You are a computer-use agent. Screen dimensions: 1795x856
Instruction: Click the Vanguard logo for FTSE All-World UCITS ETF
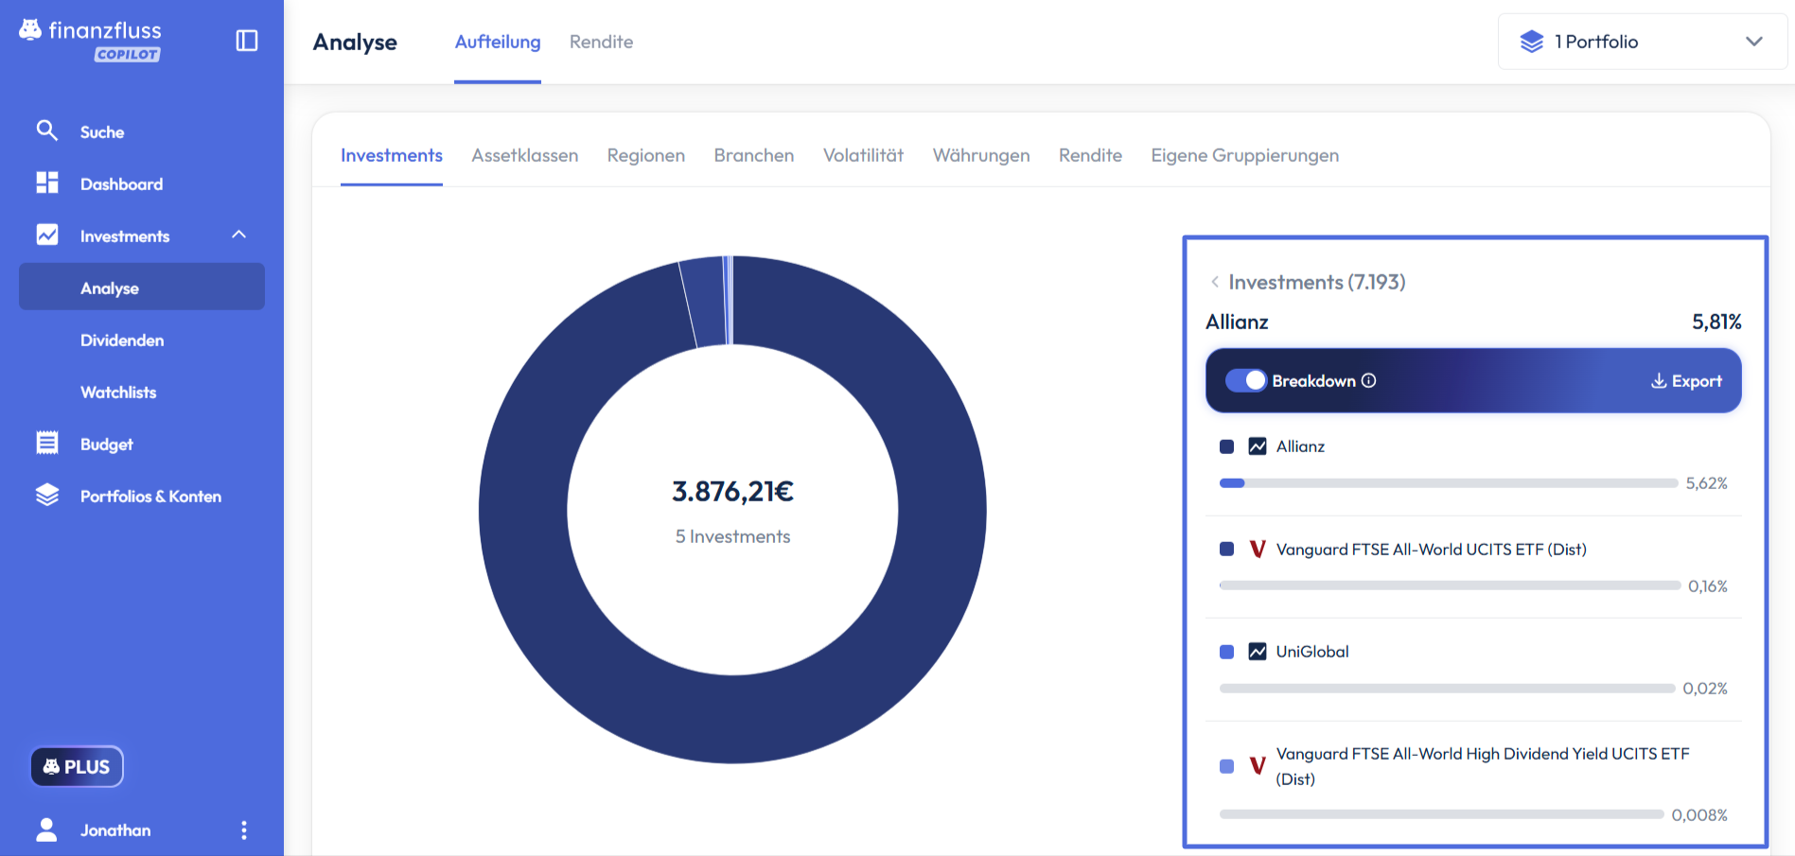pos(1258,549)
